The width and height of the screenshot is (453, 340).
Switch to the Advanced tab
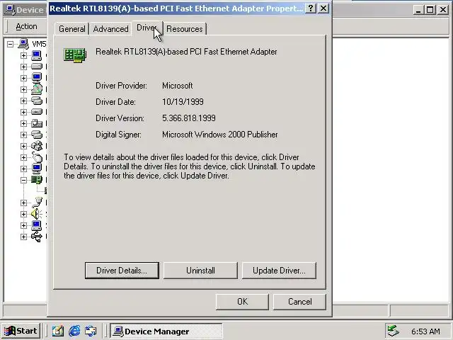(110, 29)
